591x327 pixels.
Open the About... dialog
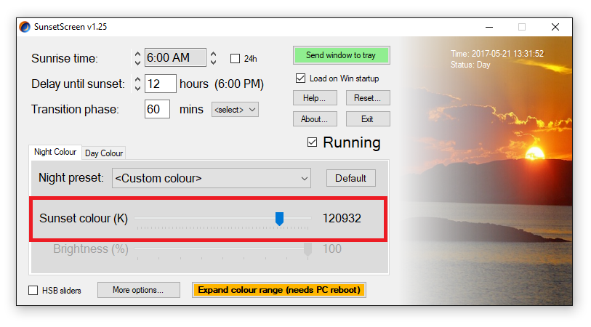pos(315,119)
